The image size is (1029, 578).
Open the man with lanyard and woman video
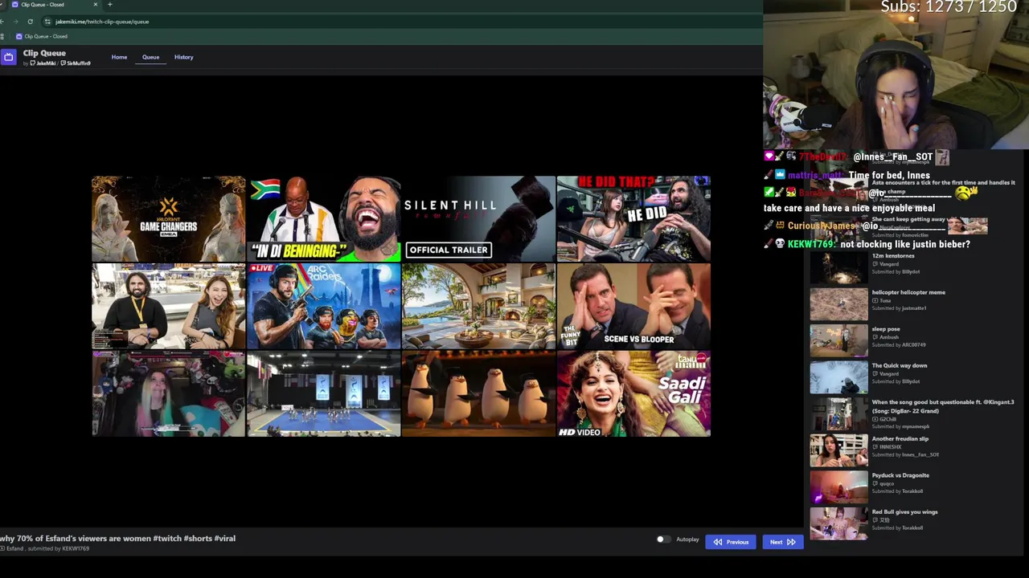point(168,306)
